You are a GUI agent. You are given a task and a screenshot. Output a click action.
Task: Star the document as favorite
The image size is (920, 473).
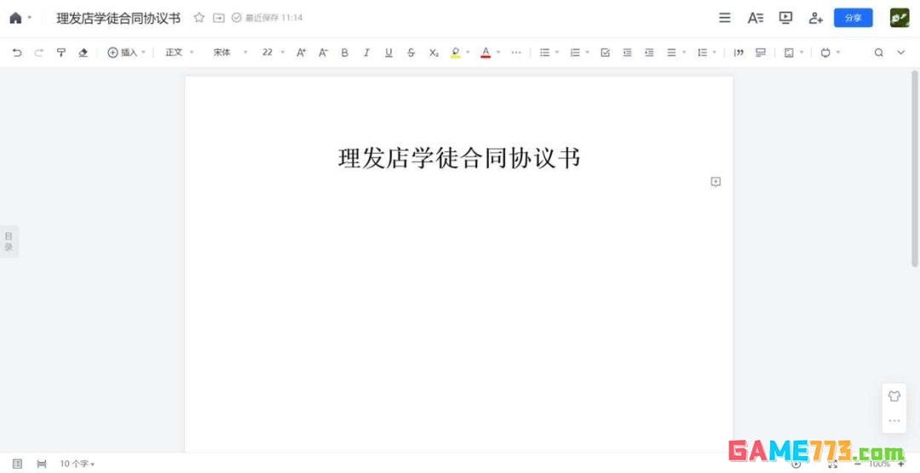pos(198,18)
